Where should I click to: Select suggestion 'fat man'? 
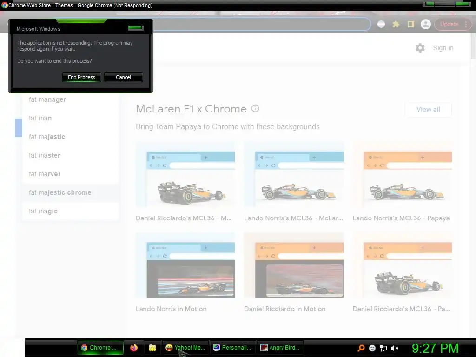(71, 118)
